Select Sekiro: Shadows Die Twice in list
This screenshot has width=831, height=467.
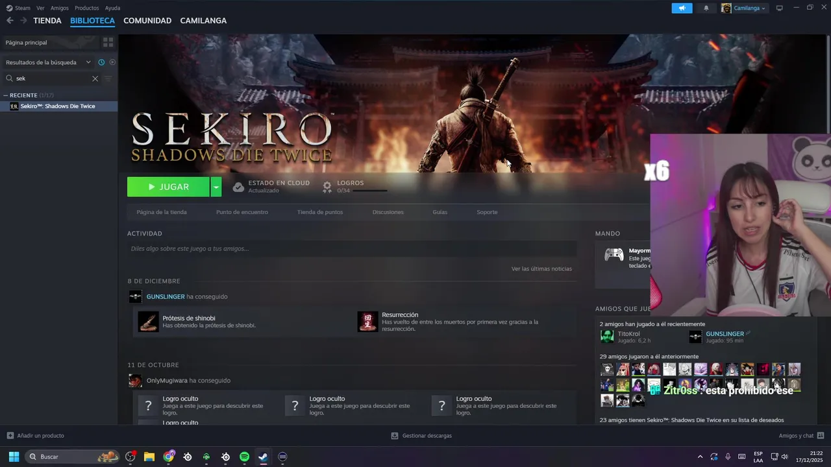click(59, 106)
